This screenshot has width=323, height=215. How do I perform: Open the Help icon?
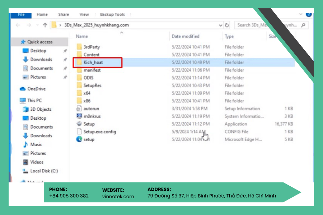pos(309,14)
